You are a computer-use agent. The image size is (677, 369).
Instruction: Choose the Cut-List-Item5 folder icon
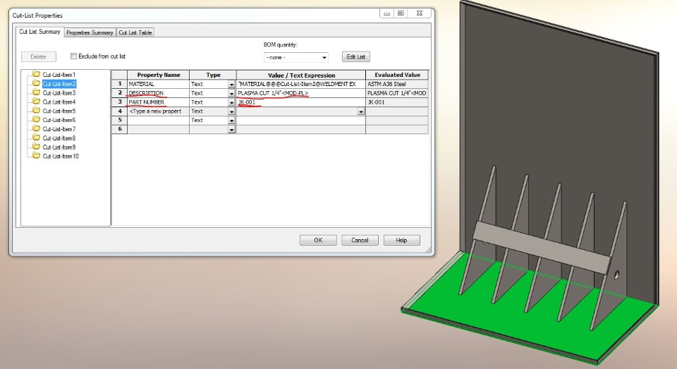pos(36,111)
